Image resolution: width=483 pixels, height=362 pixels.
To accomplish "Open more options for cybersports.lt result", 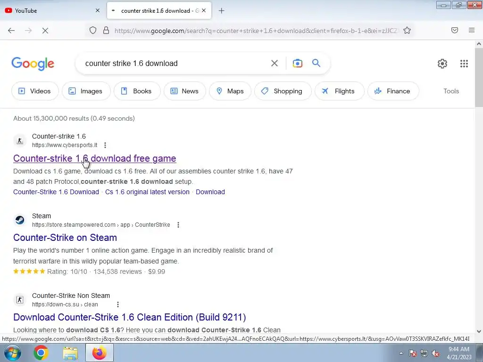I will click(105, 145).
